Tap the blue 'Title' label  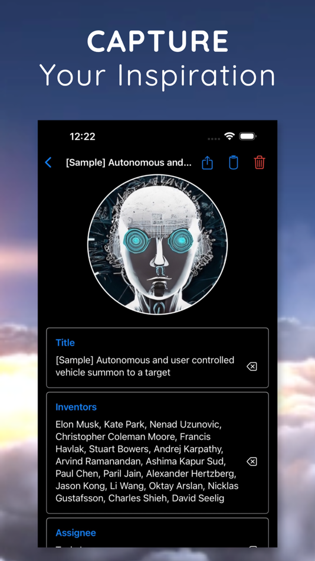[x=65, y=343]
